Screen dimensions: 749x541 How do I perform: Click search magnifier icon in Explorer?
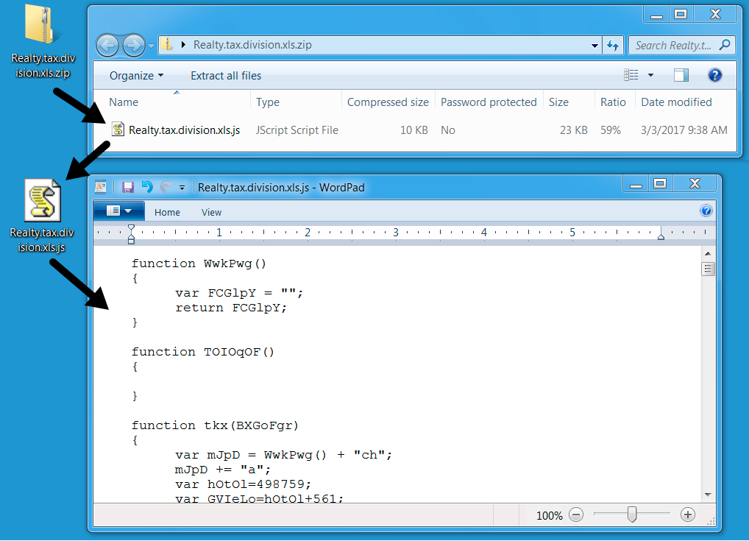pyautogui.click(x=725, y=45)
